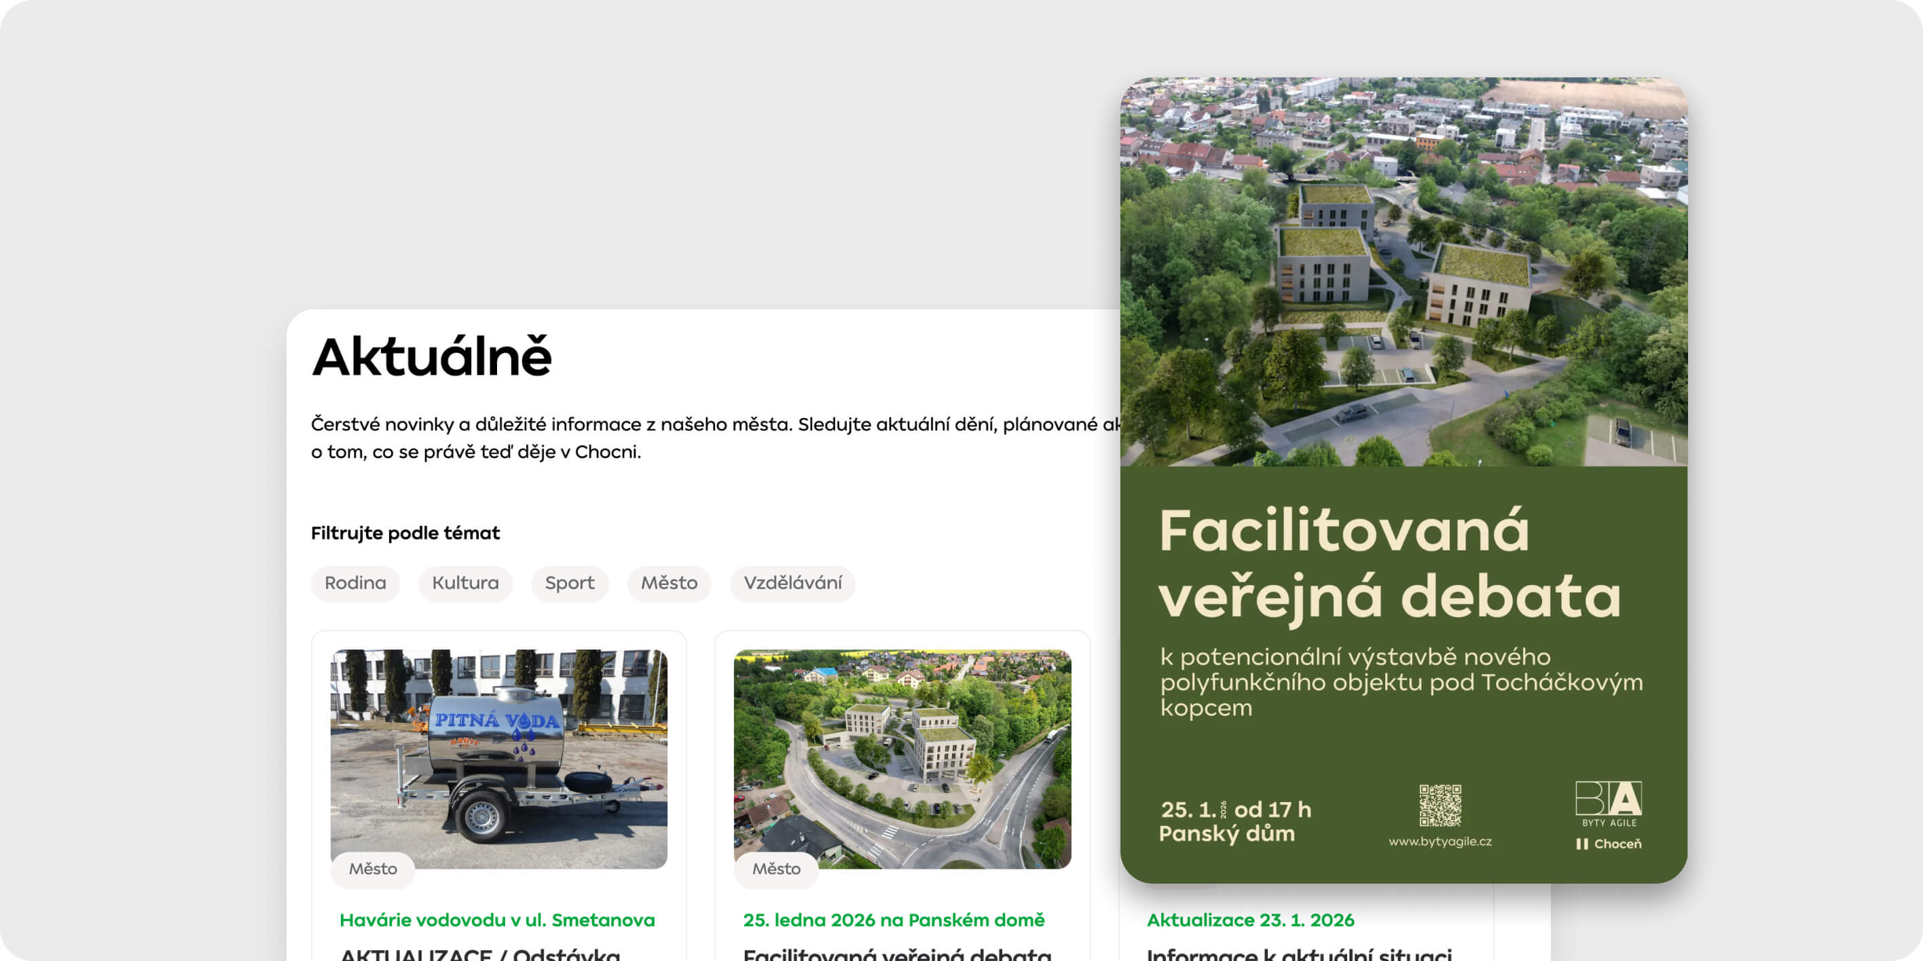Click the Aktuálně page heading

(x=431, y=357)
